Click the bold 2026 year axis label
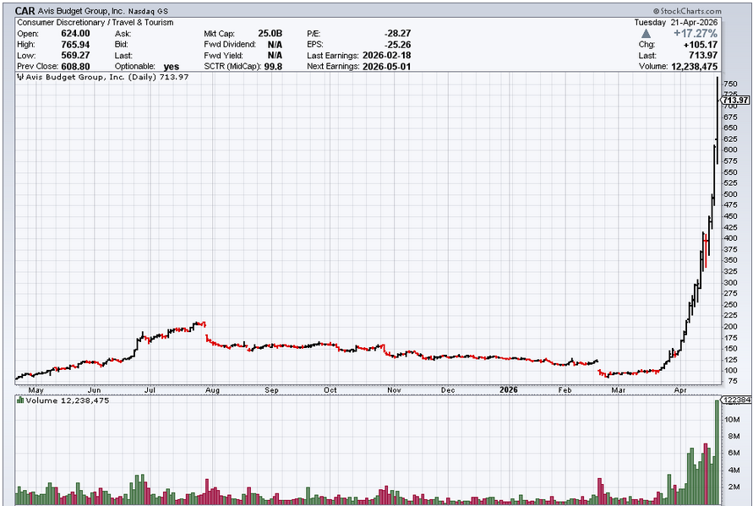Viewport: 753px width, 506px height. click(508, 389)
